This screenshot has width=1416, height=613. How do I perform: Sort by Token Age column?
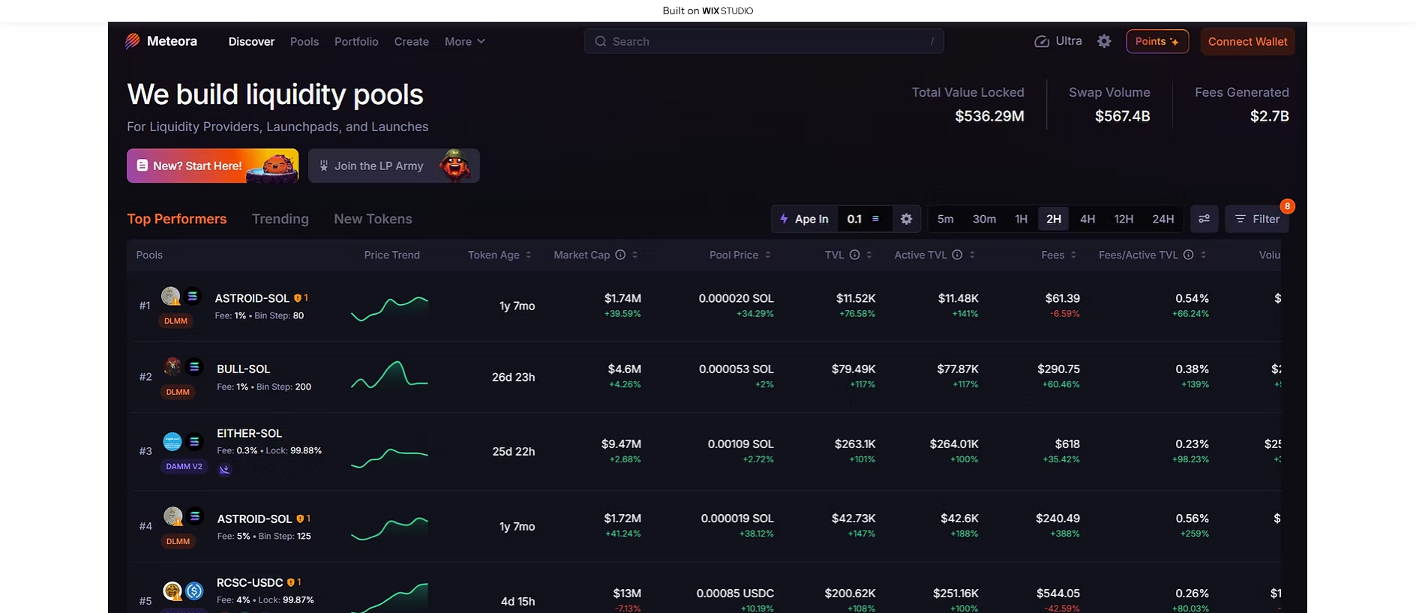pyautogui.click(x=499, y=255)
